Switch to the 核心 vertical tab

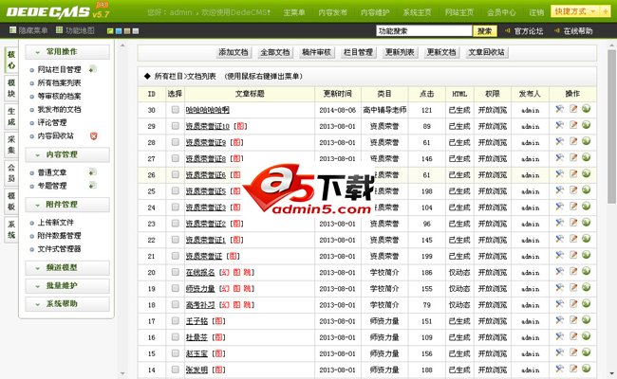[x=11, y=60]
